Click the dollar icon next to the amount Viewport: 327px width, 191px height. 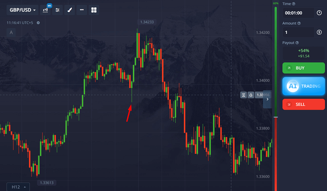319,32
